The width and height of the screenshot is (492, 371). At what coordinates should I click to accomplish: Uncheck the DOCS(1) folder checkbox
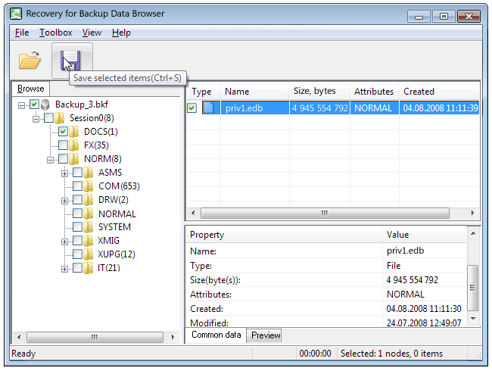(63, 132)
